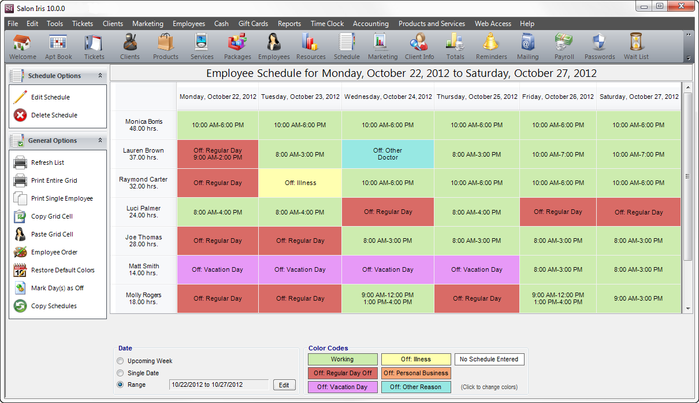Click Paste Grid Cell option
The height and width of the screenshot is (403, 699).
tap(43, 234)
